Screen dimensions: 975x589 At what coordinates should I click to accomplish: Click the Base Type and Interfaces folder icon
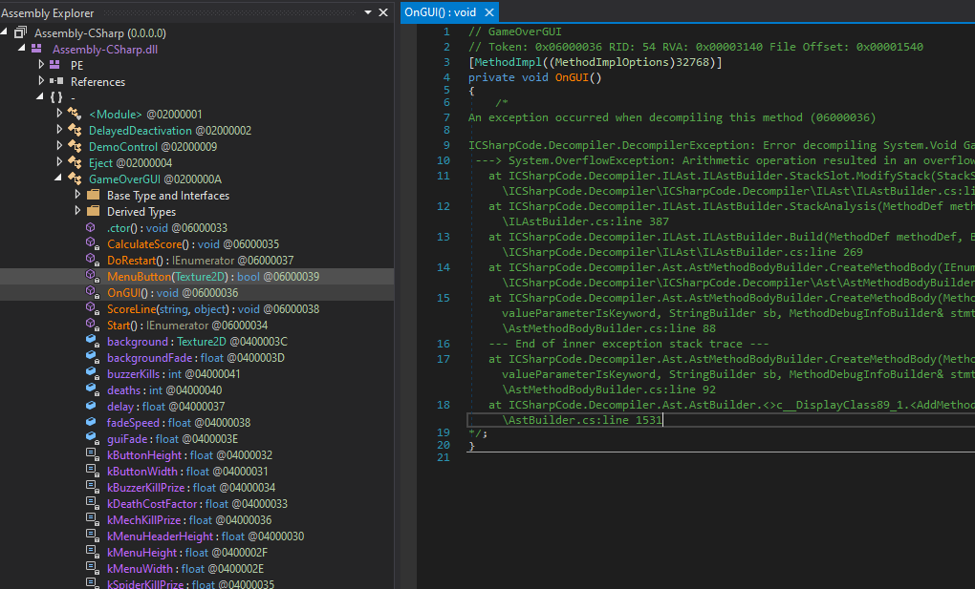(x=93, y=196)
